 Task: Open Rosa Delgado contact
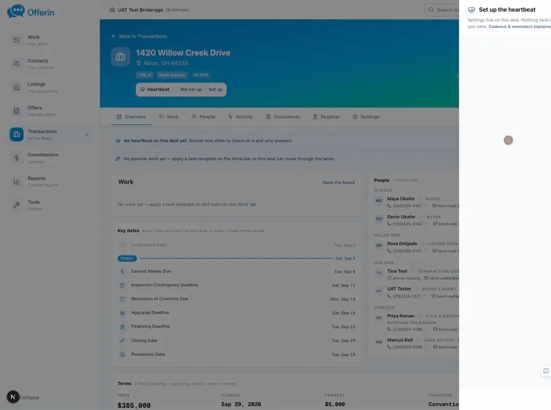[x=402, y=243]
